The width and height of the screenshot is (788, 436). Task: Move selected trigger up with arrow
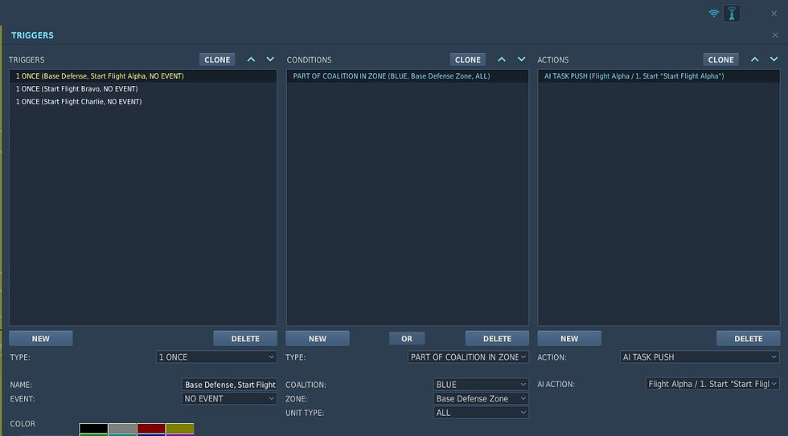pos(251,59)
